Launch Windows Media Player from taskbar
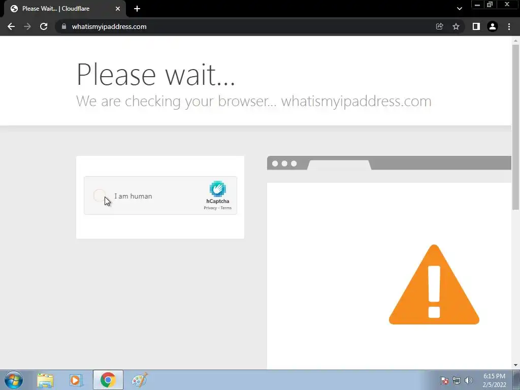The image size is (520, 390). (x=76, y=380)
